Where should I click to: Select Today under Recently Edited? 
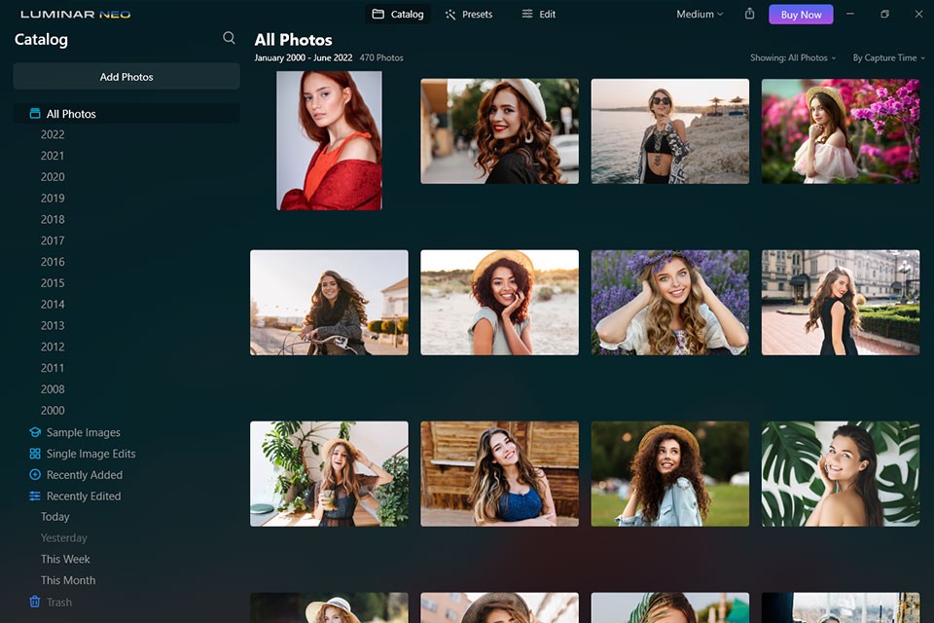click(54, 517)
